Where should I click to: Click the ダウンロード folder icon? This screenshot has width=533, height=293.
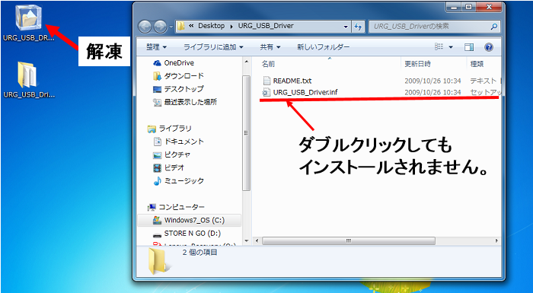click(157, 76)
